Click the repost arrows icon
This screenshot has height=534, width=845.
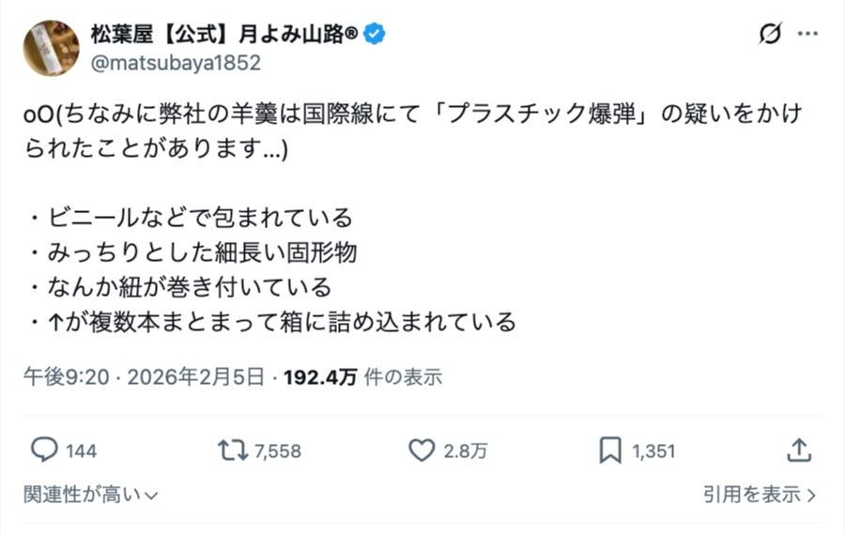coord(230,450)
